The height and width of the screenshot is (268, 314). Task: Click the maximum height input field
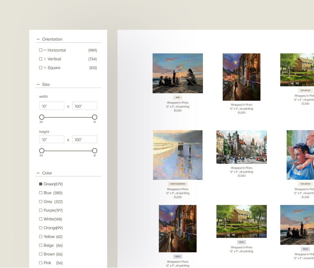point(84,140)
